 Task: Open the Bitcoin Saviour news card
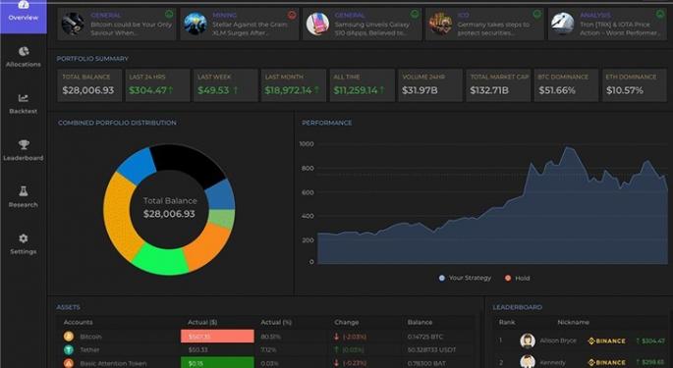coord(117,24)
